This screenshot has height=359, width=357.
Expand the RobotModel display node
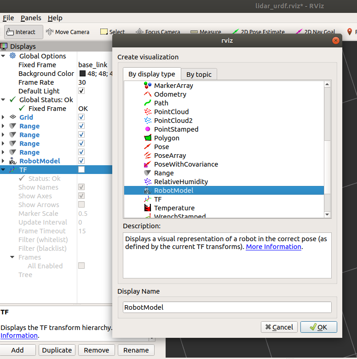(x=3, y=161)
